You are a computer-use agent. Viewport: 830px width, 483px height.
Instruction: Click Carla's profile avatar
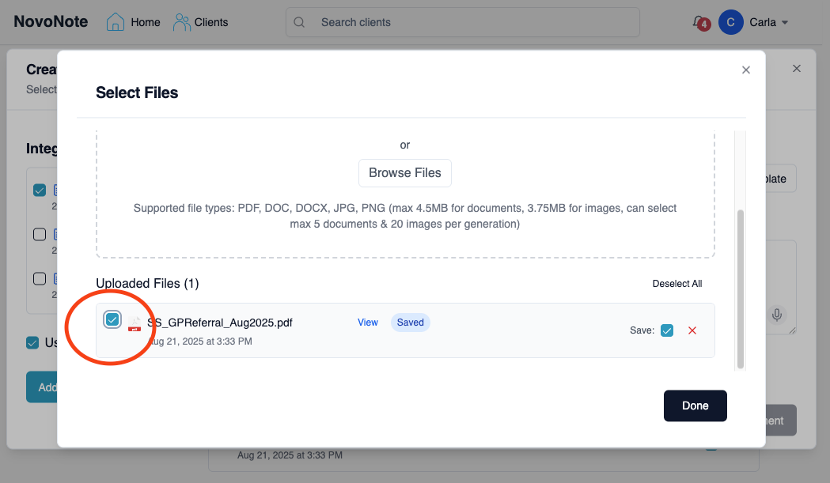click(730, 23)
